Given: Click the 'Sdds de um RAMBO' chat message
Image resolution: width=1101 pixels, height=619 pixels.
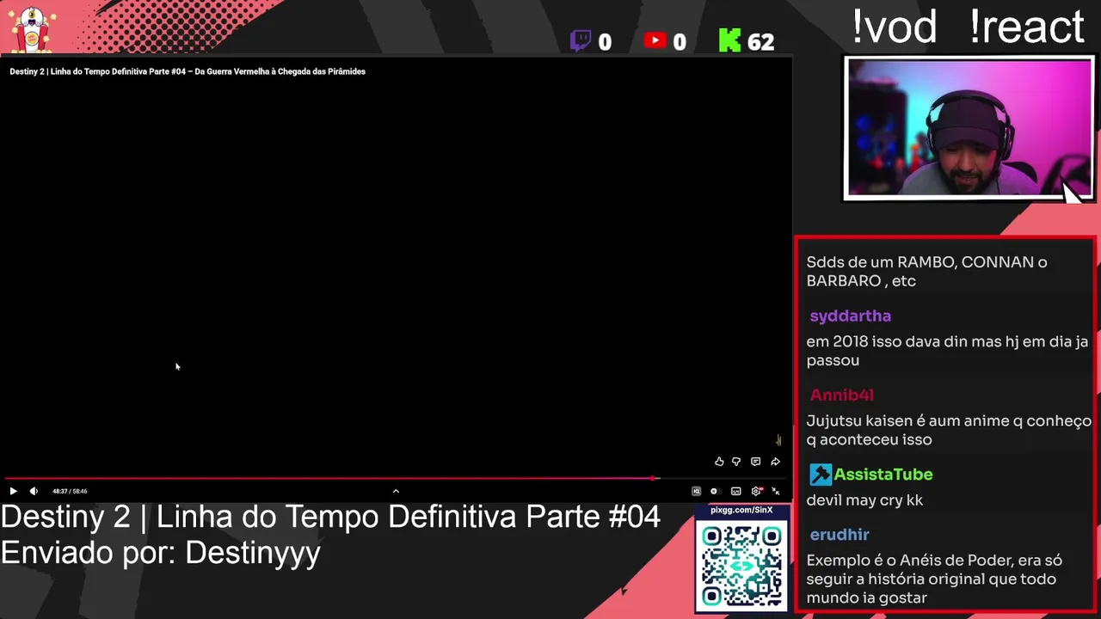Looking at the screenshot, I should pyautogui.click(x=926, y=272).
